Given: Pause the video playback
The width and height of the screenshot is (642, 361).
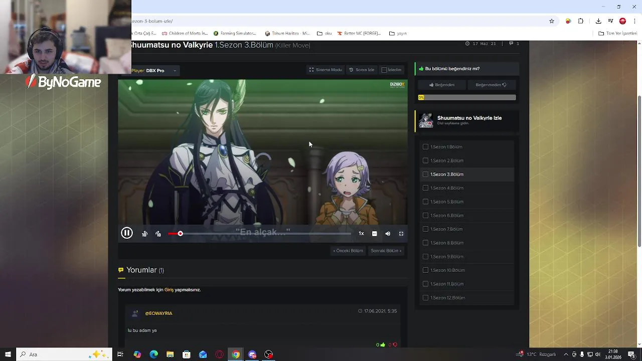Looking at the screenshot, I should click(x=127, y=233).
